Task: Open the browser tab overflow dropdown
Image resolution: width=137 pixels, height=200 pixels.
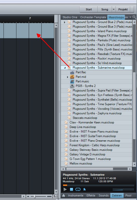Action: point(130,17)
